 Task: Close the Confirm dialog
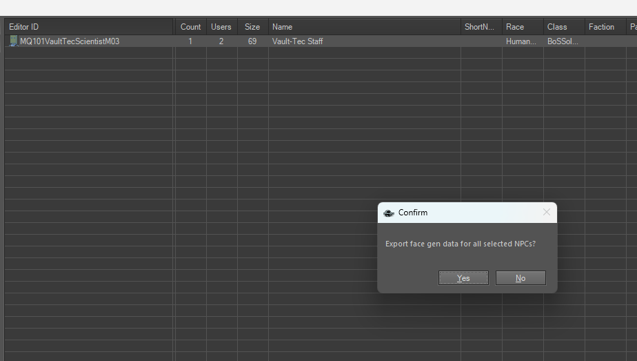547,212
